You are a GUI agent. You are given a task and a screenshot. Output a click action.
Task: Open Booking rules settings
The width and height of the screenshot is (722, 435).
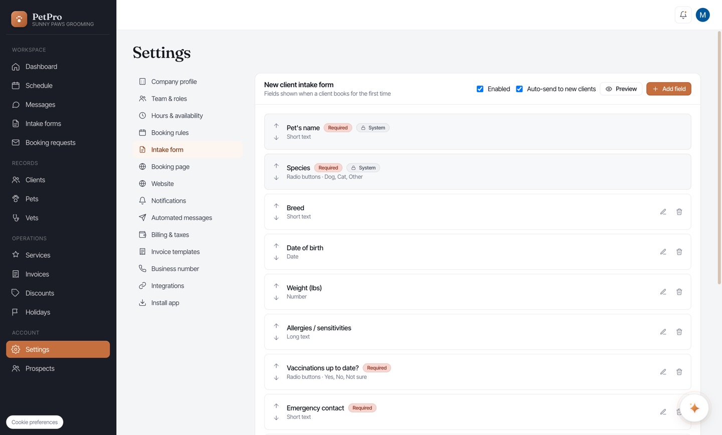(x=188, y=133)
